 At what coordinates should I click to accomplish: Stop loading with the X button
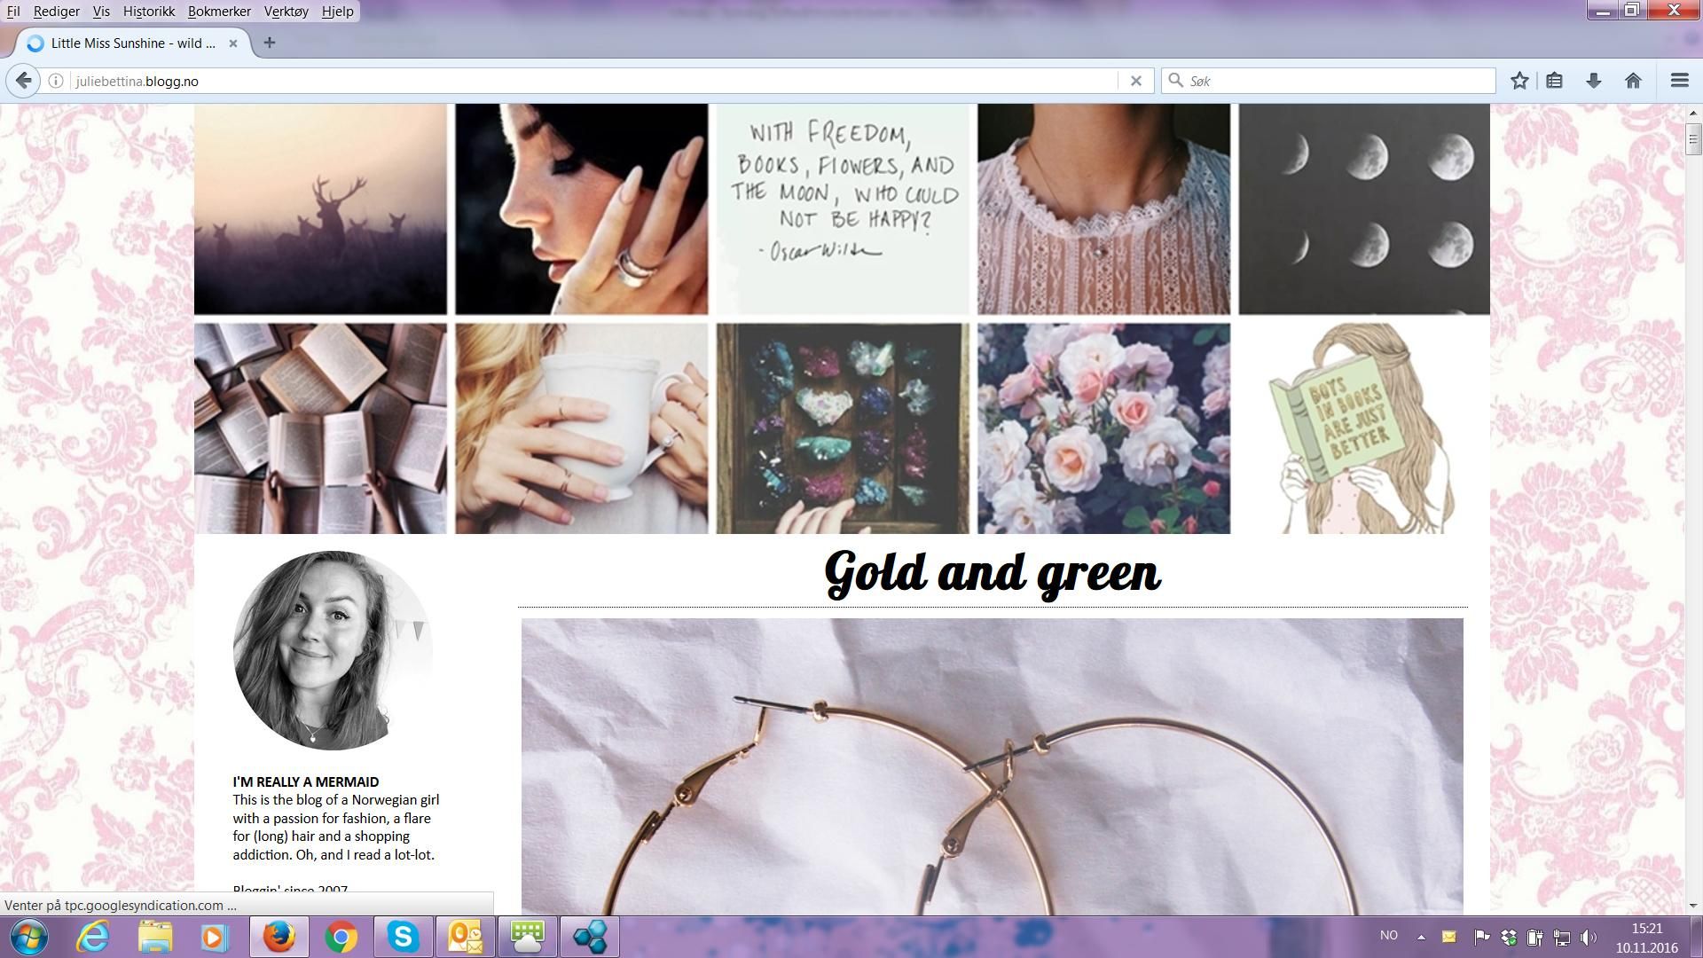tap(1135, 81)
